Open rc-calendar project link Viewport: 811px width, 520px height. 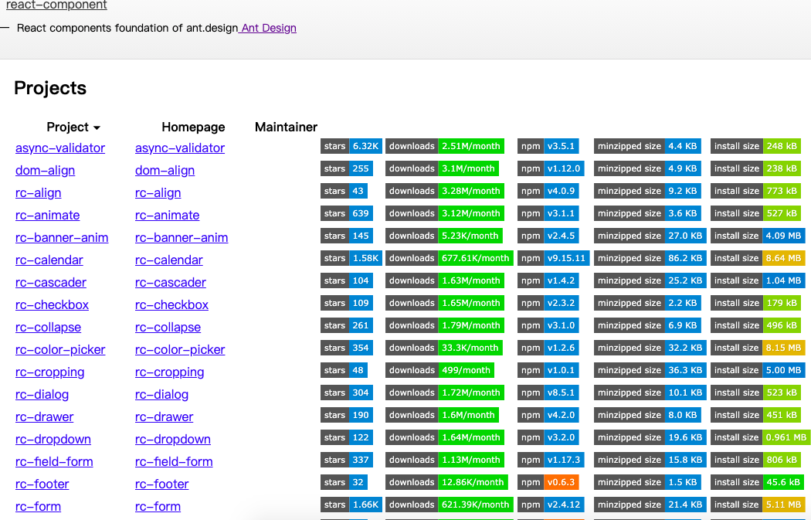click(x=49, y=260)
